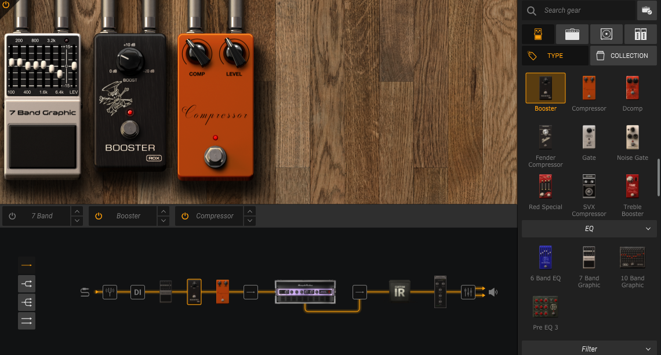Toggle power for the 7 Band slot
661x355 pixels.
coord(12,216)
